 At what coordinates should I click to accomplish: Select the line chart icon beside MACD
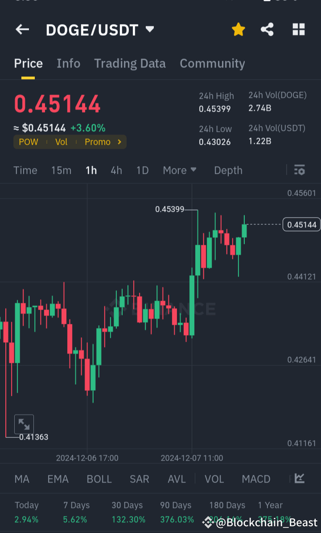(299, 478)
